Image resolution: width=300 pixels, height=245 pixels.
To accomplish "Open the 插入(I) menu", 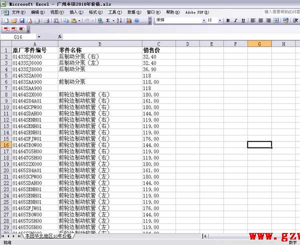I will click(76, 12).
